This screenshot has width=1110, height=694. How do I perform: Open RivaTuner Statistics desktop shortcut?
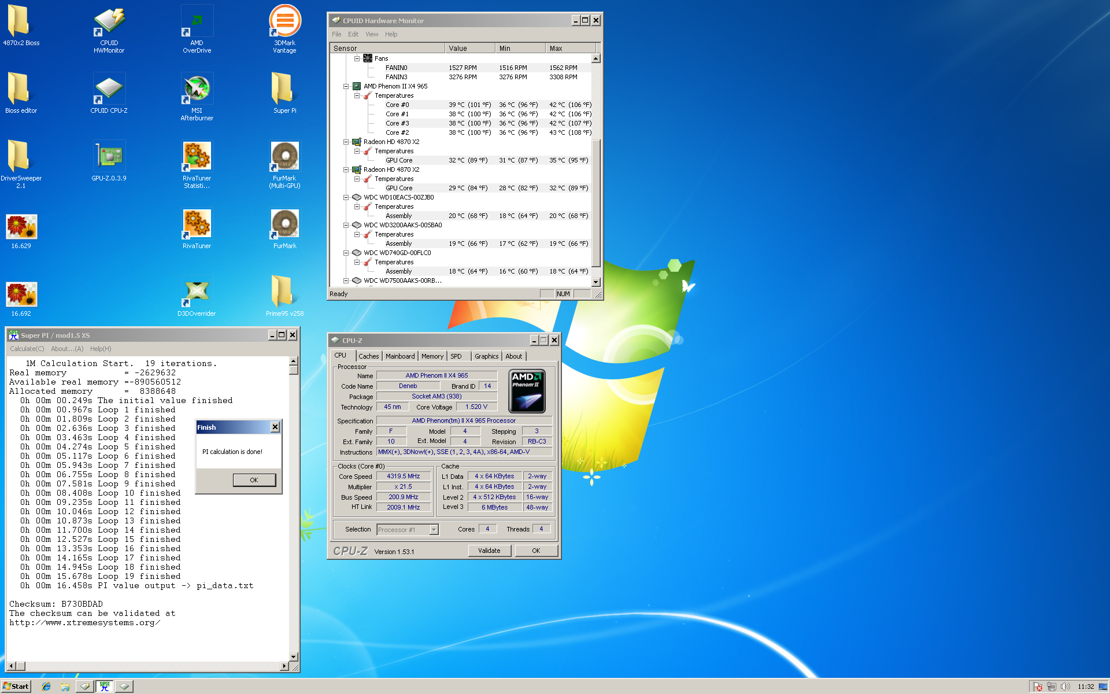point(197,165)
